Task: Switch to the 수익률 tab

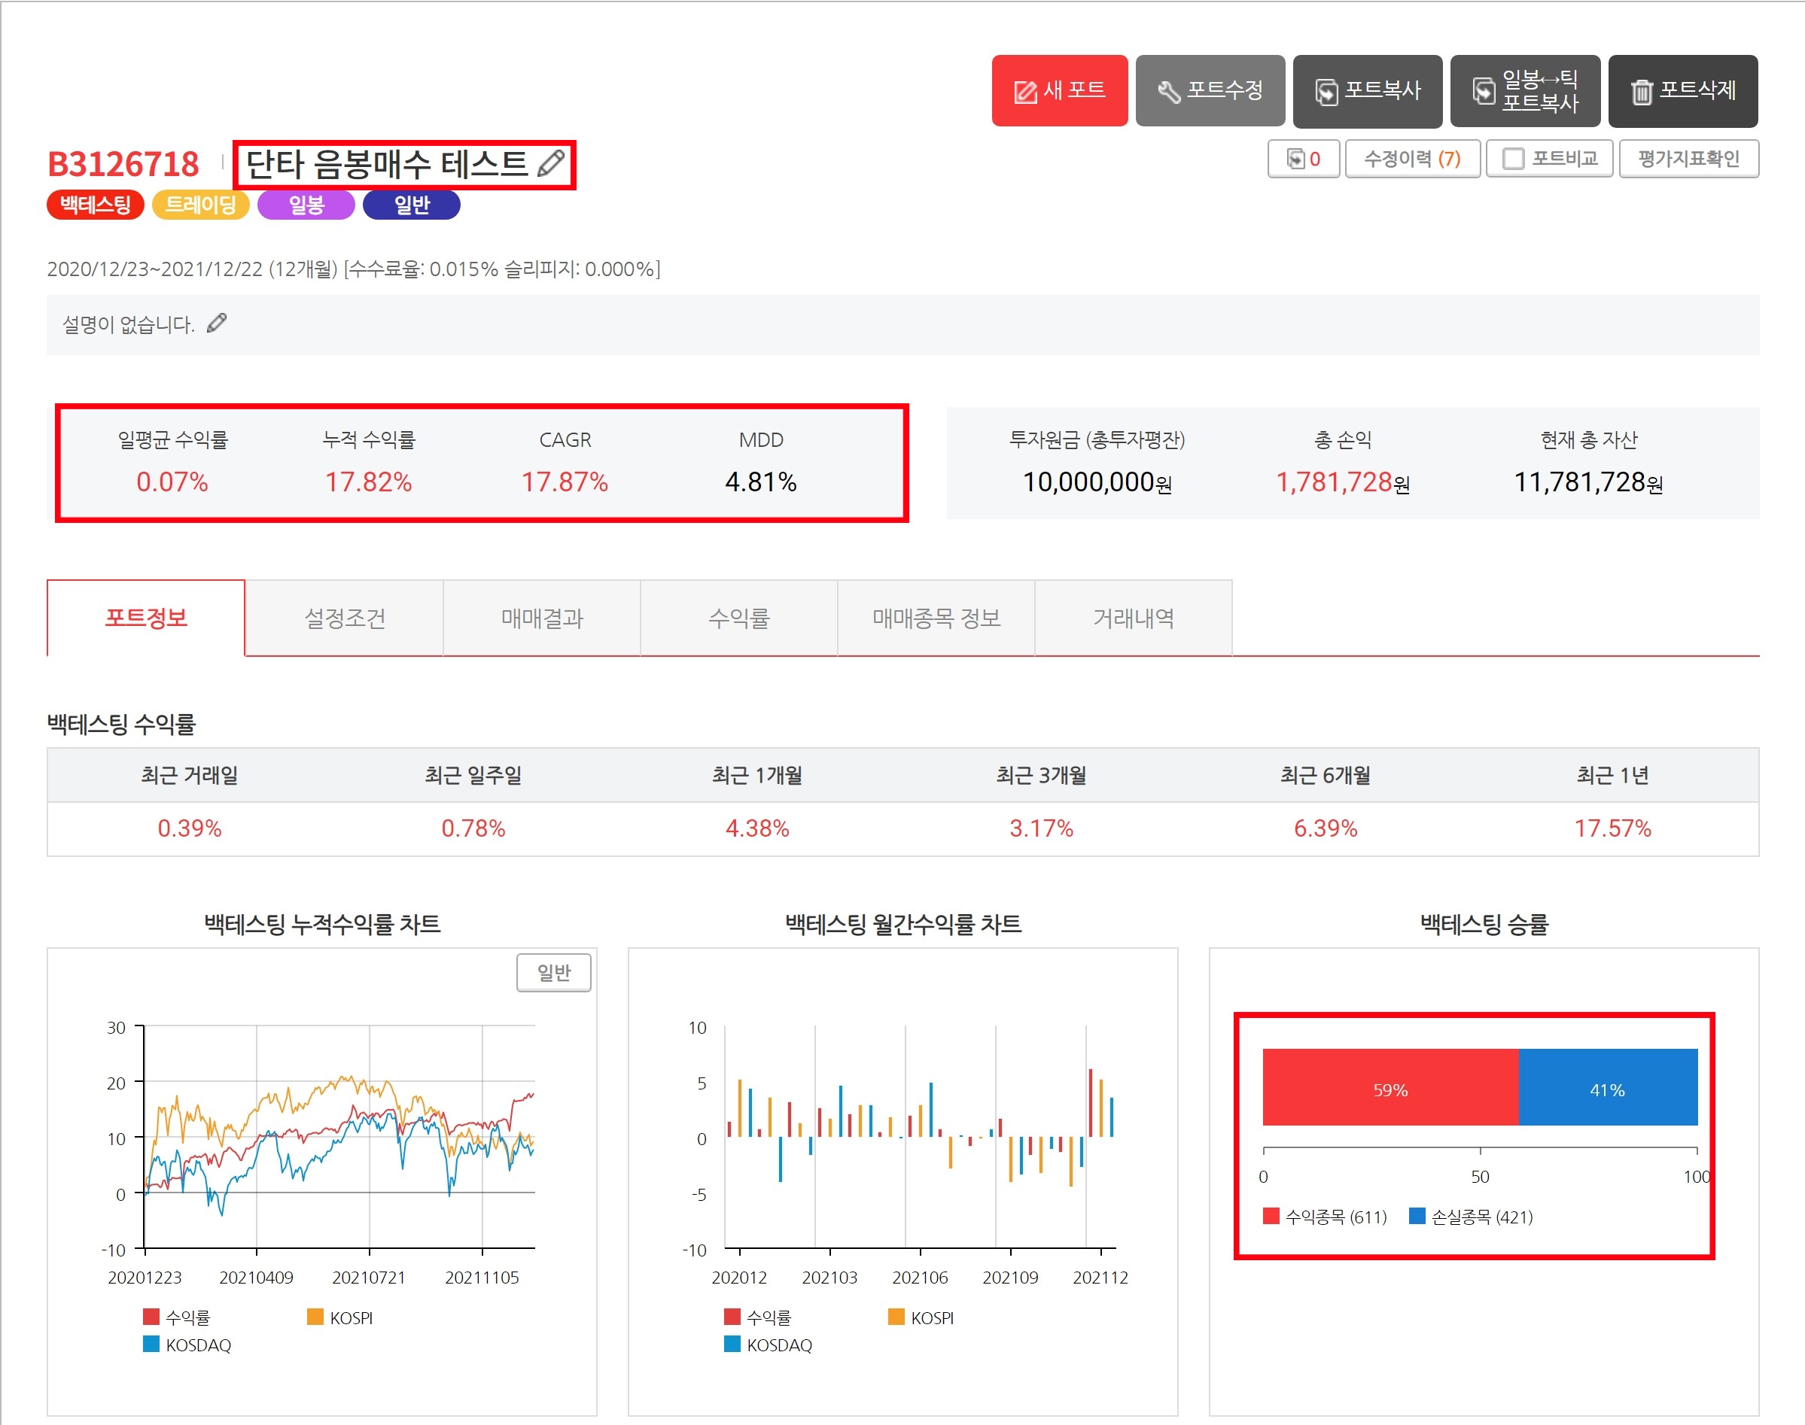Action: (x=738, y=618)
